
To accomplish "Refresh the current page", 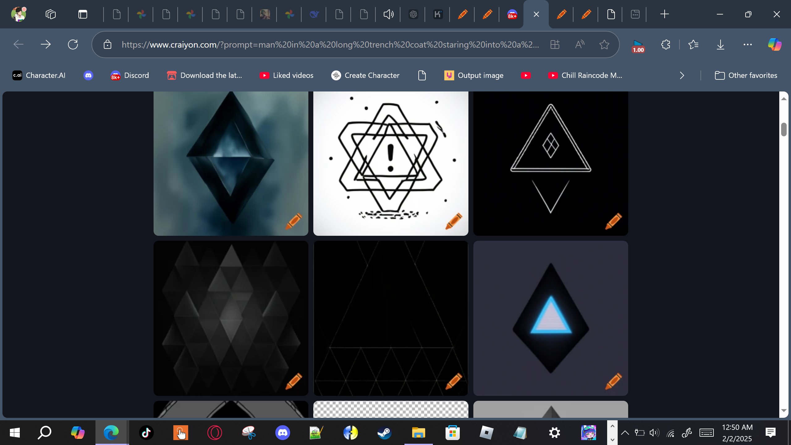I will (73, 44).
